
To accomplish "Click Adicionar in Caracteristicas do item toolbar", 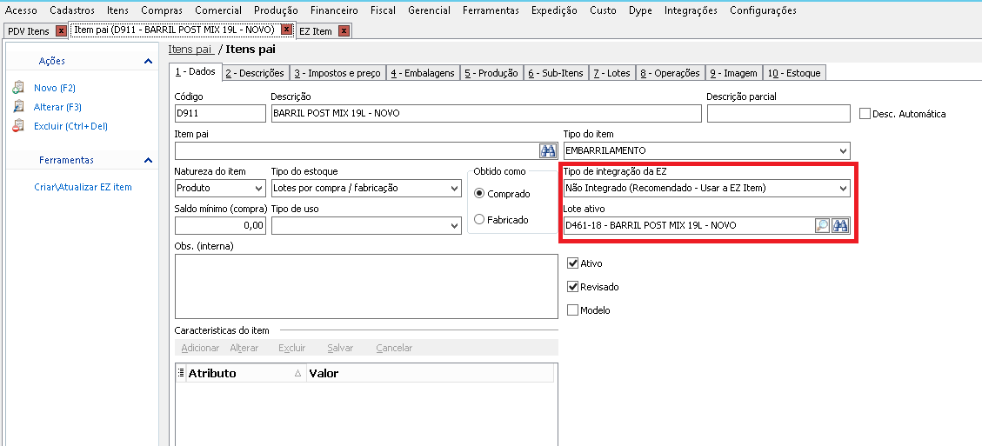I will 200,348.
